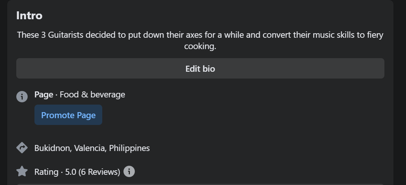Click 'Valencia' in the address line

(89, 148)
